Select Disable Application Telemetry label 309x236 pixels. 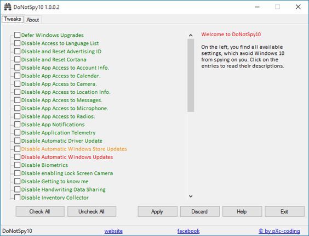pyautogui.click(x=58, y=133)
